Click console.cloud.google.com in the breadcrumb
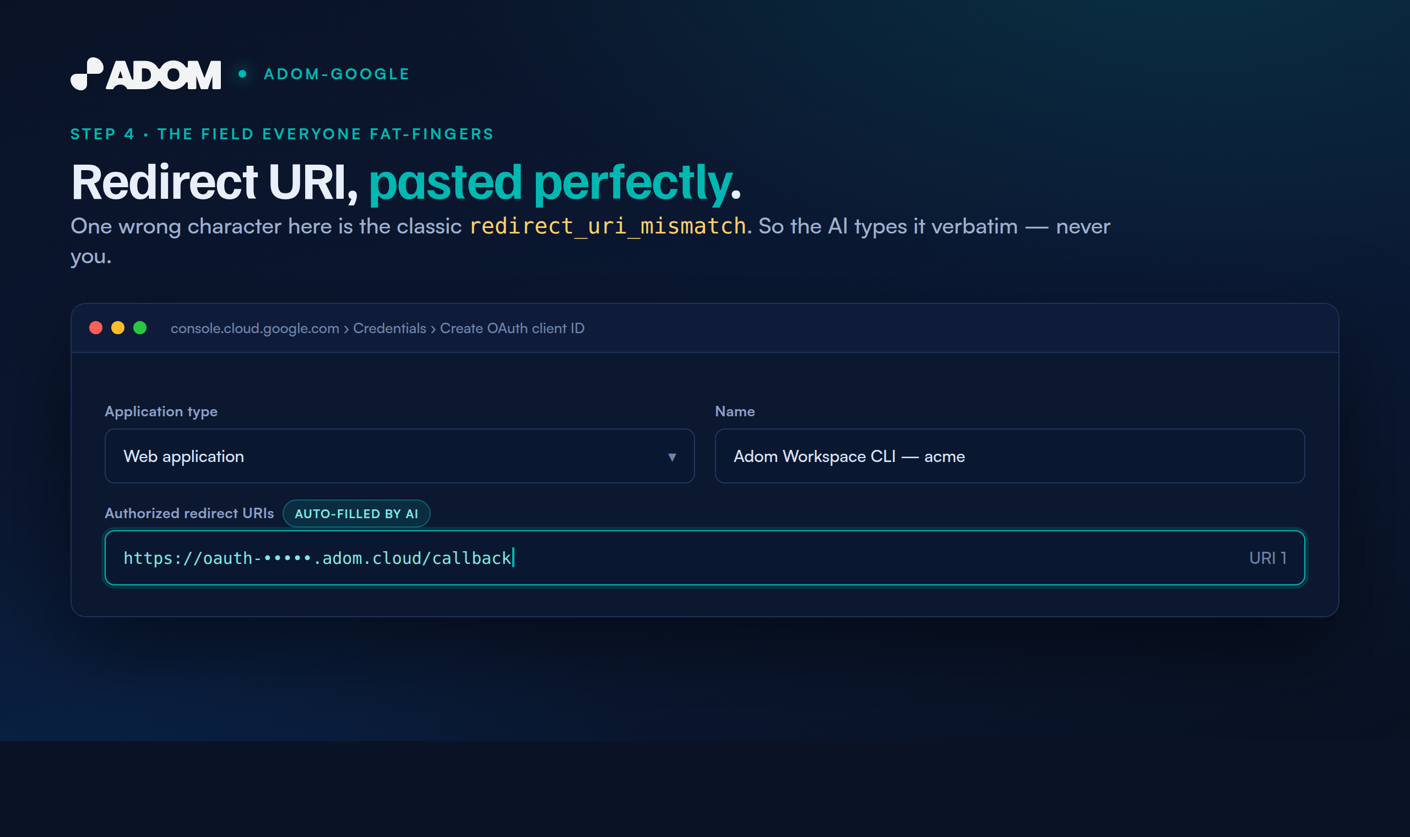The image size is (1410, 837). click(255, 328)
